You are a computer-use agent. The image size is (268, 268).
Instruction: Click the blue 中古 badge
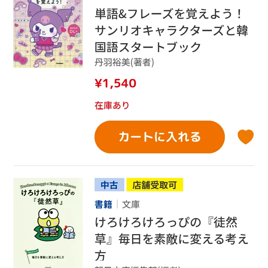pyautogui.click(x=109, y=185)
